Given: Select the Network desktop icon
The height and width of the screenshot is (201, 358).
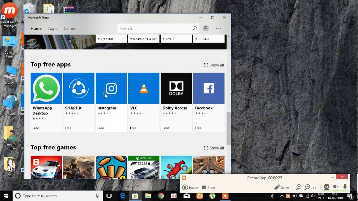Looking at the screenshot, I should (10, 106).
